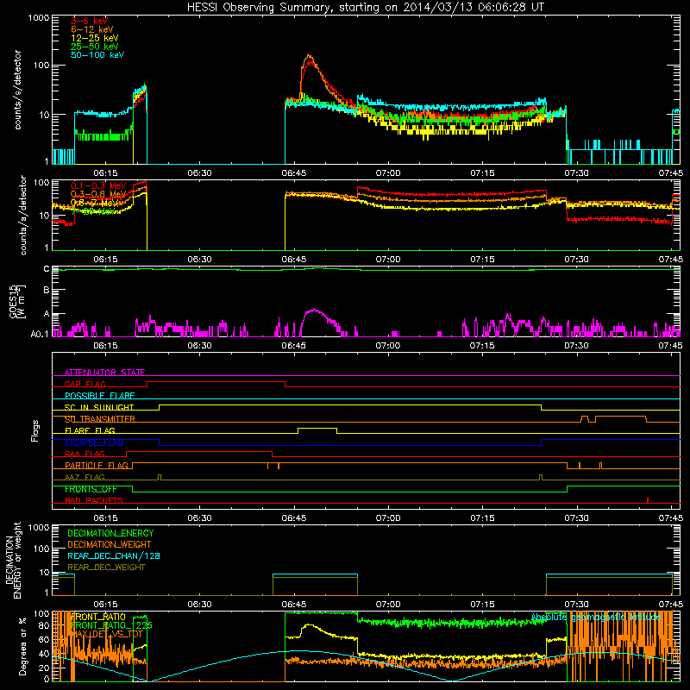
Task: Select the FRONTS_OFF flag label
Action: pos(91,489)
